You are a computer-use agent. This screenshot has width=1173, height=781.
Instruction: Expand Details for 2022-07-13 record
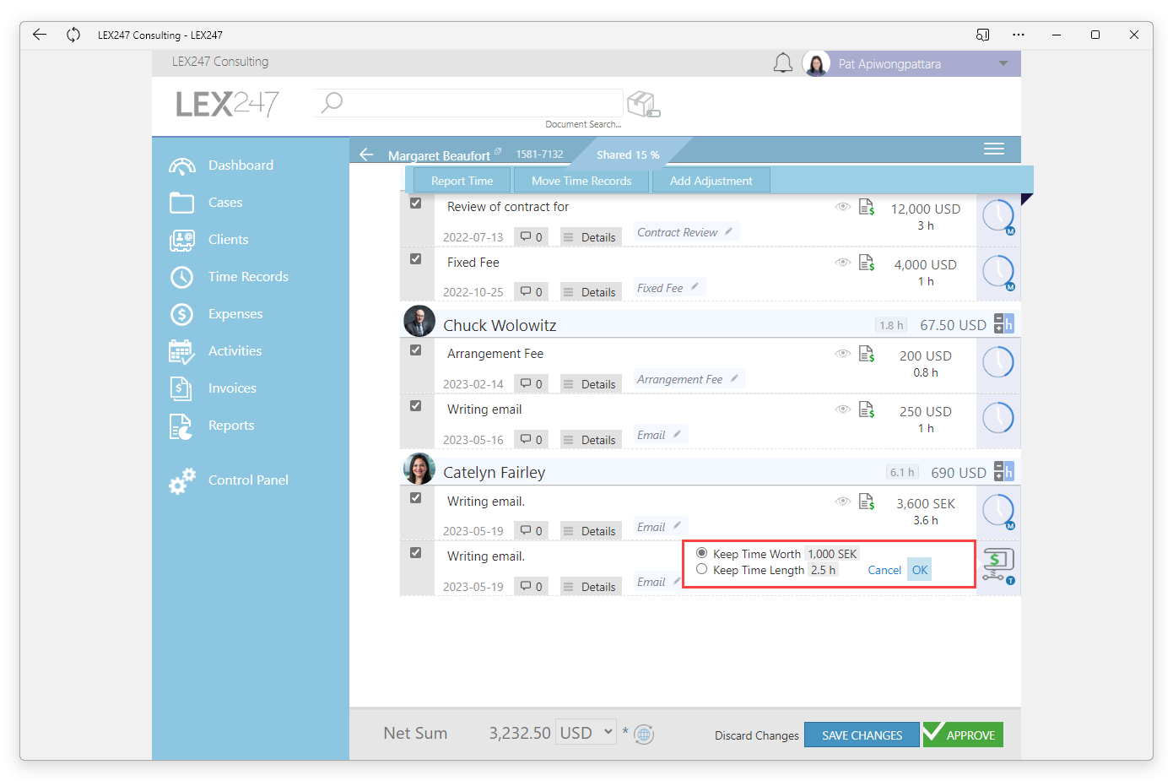coord(591,237)
